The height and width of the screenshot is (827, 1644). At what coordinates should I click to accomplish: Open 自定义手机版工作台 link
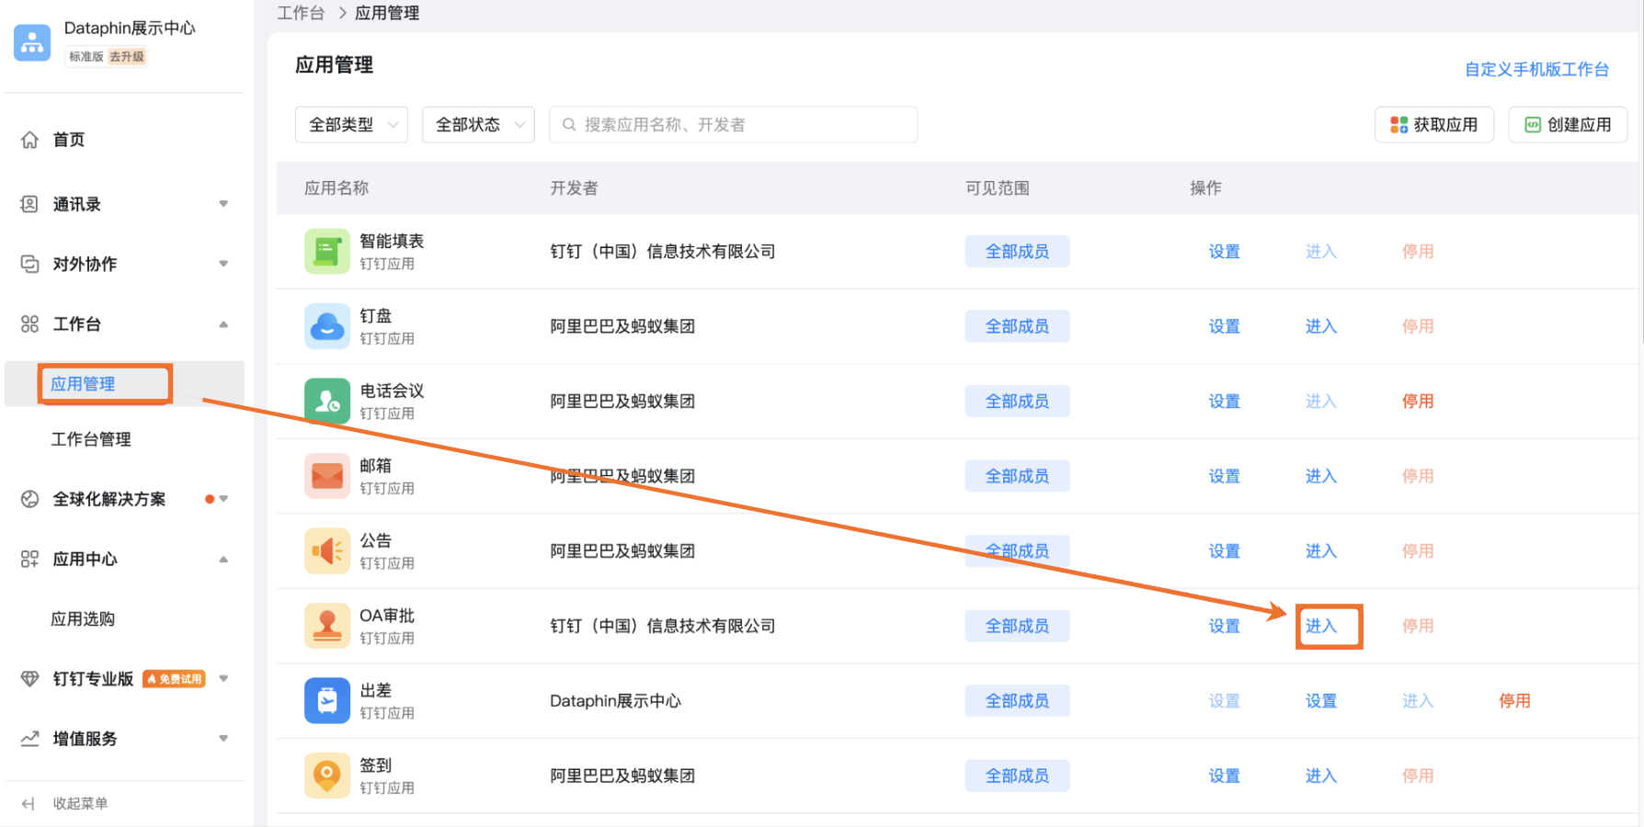click(x=1536, y=69)
